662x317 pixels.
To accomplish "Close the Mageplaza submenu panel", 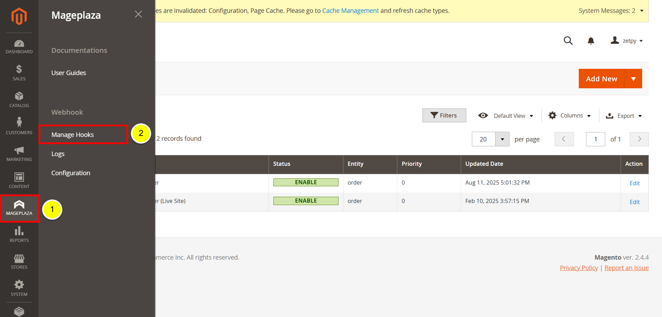I will click(x=138, y=14).
